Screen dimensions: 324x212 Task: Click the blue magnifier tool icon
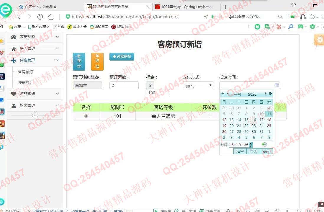291,27
